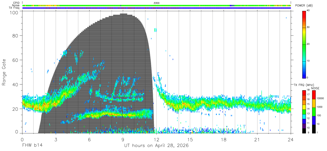The image size is (327, 151).
Task: Click the 60 label on the Range Gate axis
Action: click(16, 60)
